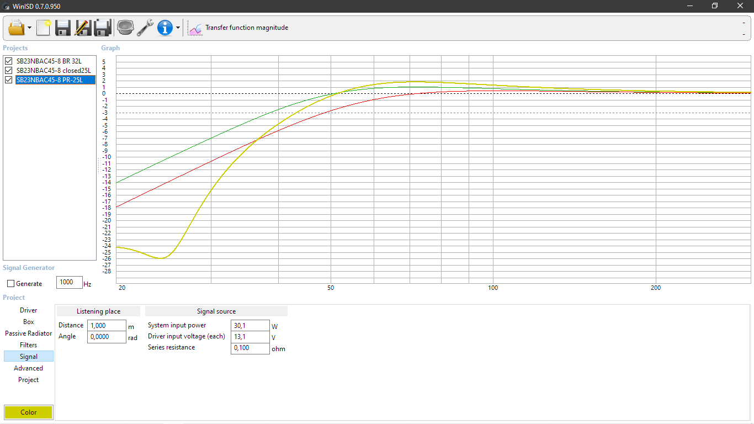
Task: Select the Signal tab
Action: [29, 357]
